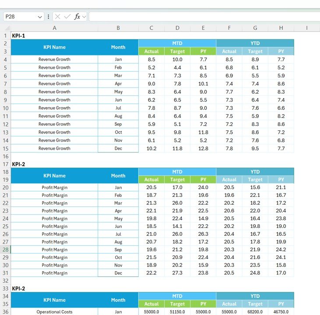Viewport: 320px width, 315px height.
Task: Click MTD Target value 10.0 in row 4
Action: click(177, 59)
